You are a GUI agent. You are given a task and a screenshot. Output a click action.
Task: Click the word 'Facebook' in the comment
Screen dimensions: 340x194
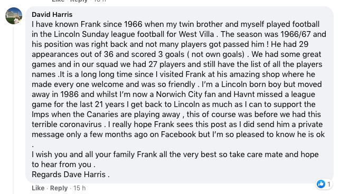[178, 134]
